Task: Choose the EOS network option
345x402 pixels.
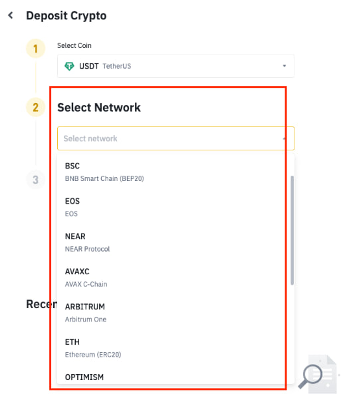Action: pos(174,207)
